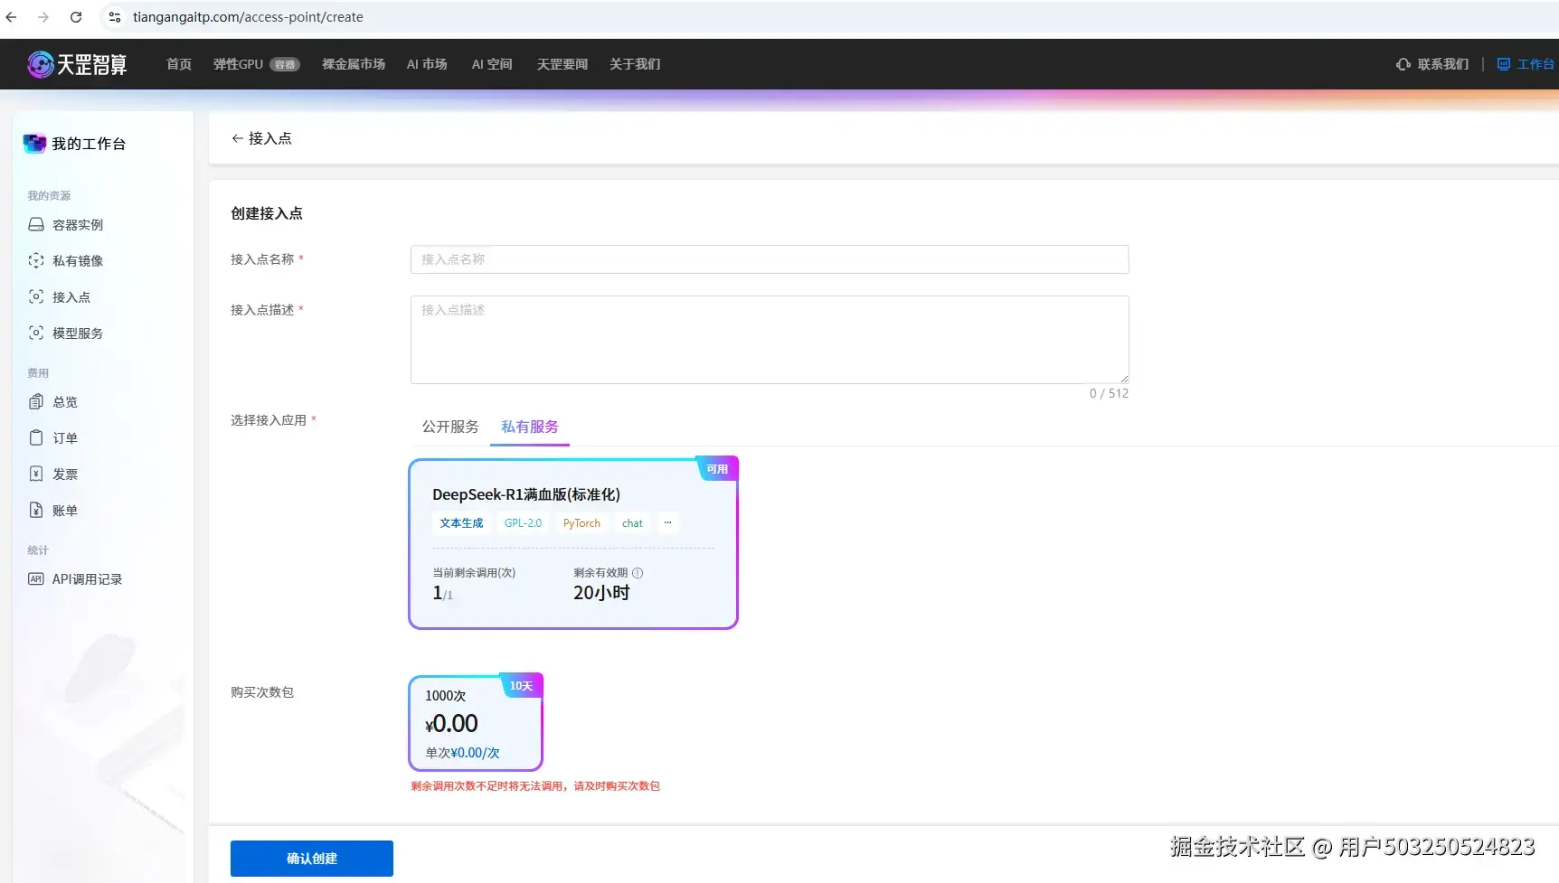Click the browser back arrow

12,17
